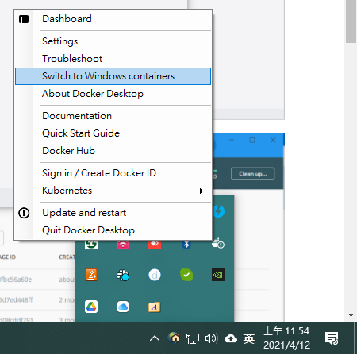Select Quit Docker Desktop
357x355 pixels.
113,230
